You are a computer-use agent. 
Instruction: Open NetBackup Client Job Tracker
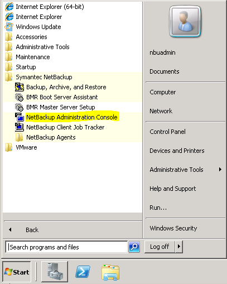tap(65, 127)
